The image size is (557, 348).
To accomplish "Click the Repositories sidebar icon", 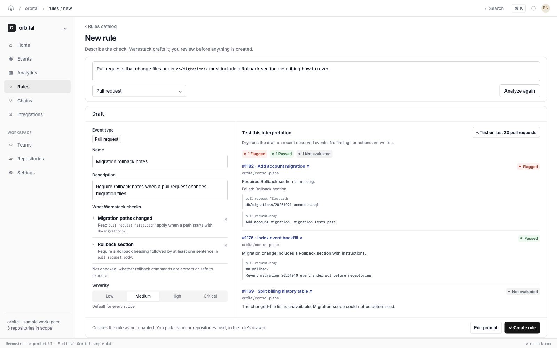I will click(11, 159).
